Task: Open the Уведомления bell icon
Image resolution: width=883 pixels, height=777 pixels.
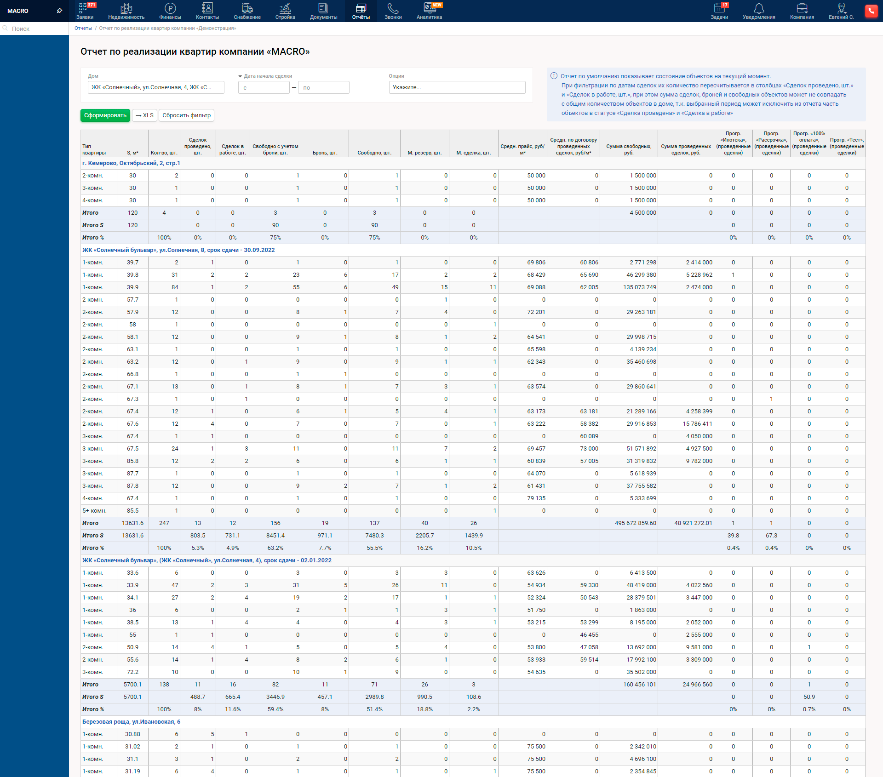Action: coord(758,11)
